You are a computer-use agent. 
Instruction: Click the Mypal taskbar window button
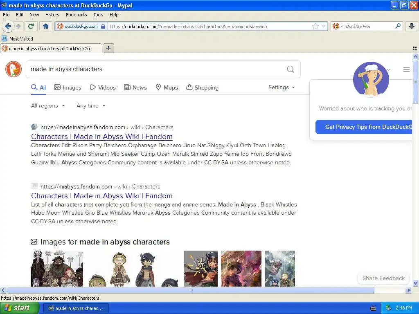[76, 308]
